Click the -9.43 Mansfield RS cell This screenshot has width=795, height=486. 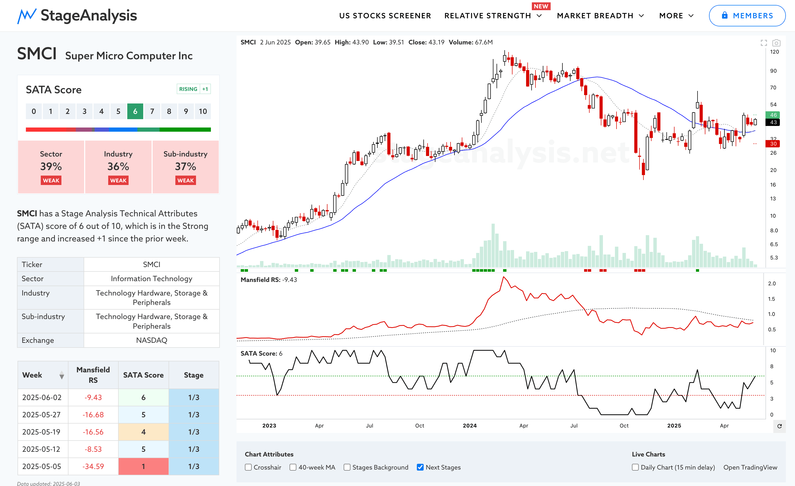[x=93, y=397]
